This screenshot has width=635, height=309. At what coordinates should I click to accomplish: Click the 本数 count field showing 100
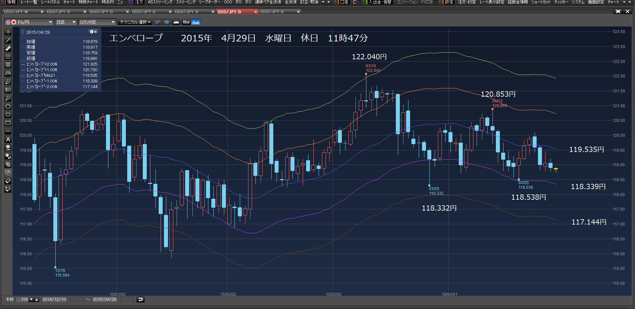coord(23,299)
